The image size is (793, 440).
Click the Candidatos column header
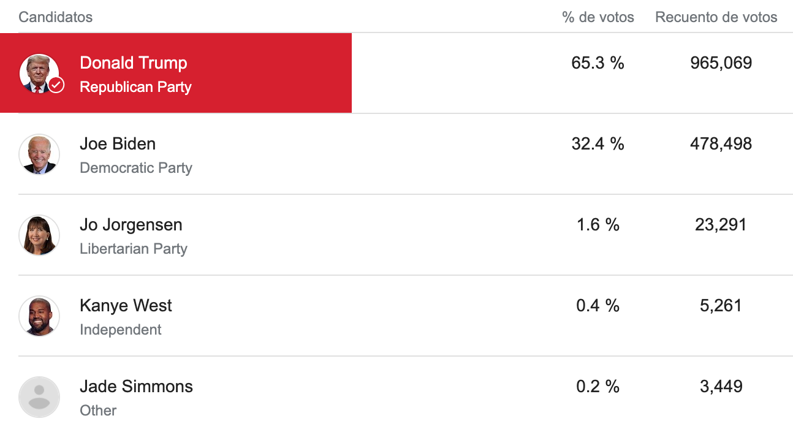pyautogui.click(x=56, y=17)
